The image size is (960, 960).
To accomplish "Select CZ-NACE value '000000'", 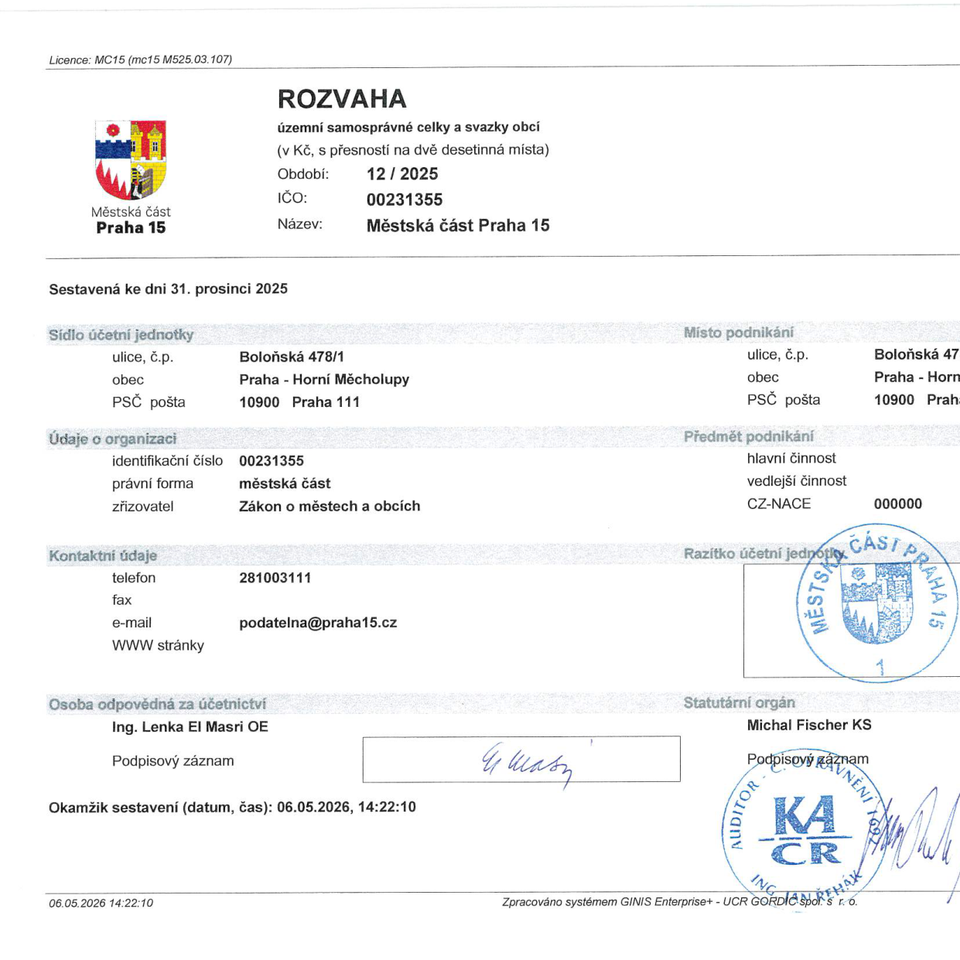I will 898,504.
